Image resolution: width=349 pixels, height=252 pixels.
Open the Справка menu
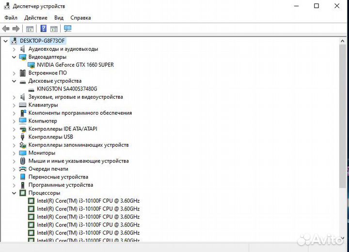80,18
